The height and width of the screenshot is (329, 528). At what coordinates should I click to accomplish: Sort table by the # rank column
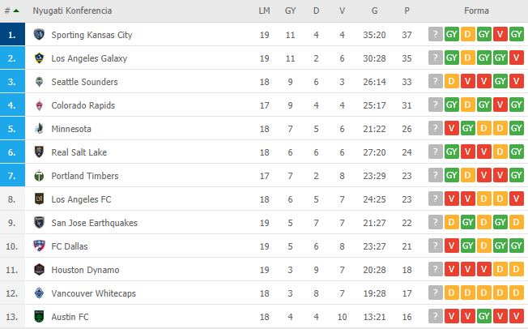point(12,11)
